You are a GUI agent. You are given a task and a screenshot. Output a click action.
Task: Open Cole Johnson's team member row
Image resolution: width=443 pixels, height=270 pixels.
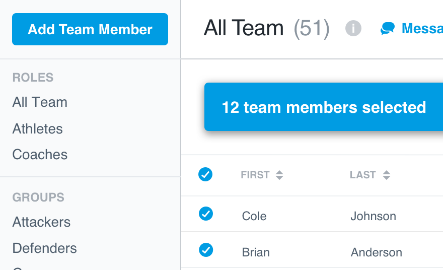click(x=312, y=214)
